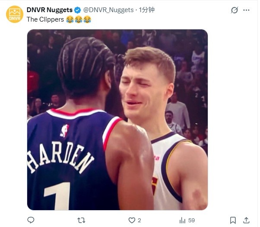Select the tweet text 'The Clippers'
Screen dimensions: 260x227
tap(45, 19)
